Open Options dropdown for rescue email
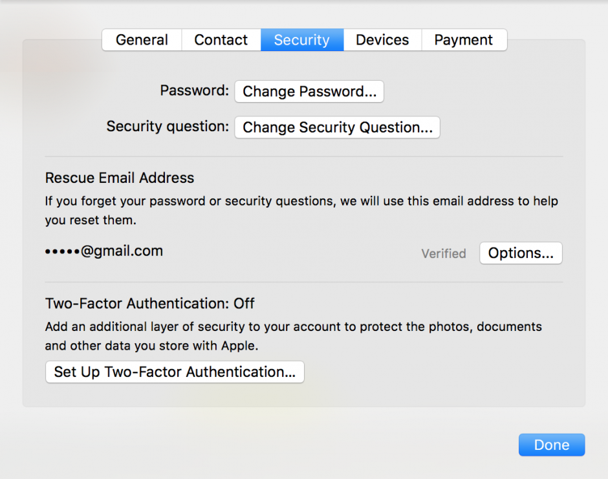Image resolution: width=608 pixels, height=479 pixels. [520, 253]
